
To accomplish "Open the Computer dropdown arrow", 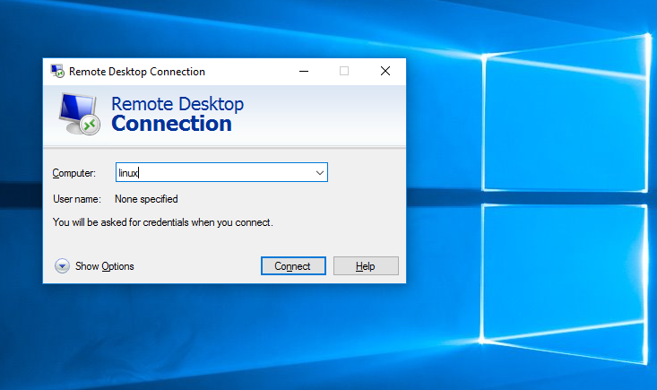I will (320, 173).
